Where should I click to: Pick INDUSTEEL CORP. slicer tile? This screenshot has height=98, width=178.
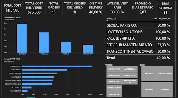pos(114,82)
